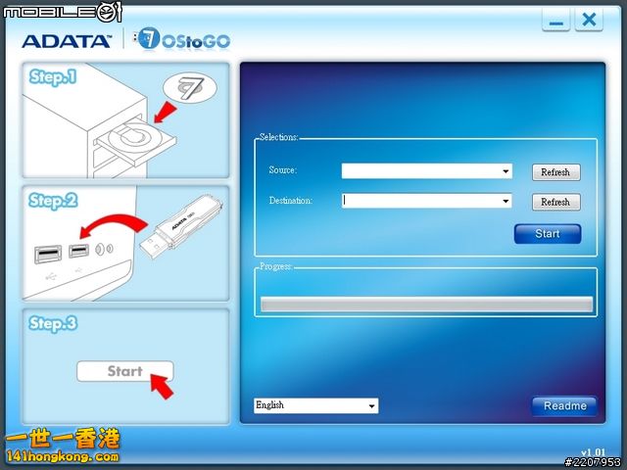The width and height of the screenshot is (627, 470).
Task: Click the Step.1 panel heading
Action: (x=53, y=77)
